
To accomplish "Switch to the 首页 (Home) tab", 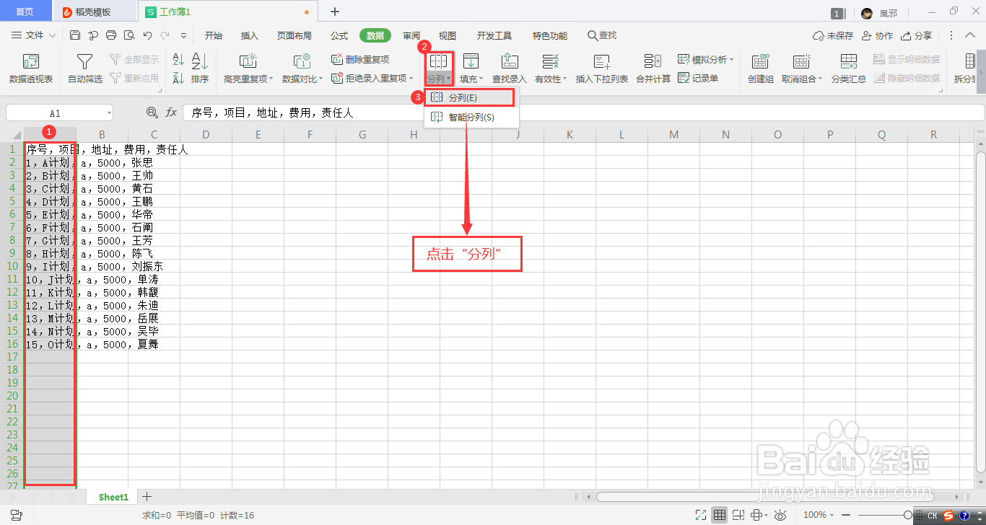I will [x=26, y=11].
